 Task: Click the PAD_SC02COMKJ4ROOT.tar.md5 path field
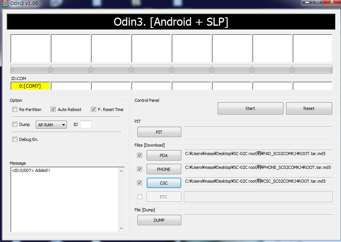[x=258, y=155]
